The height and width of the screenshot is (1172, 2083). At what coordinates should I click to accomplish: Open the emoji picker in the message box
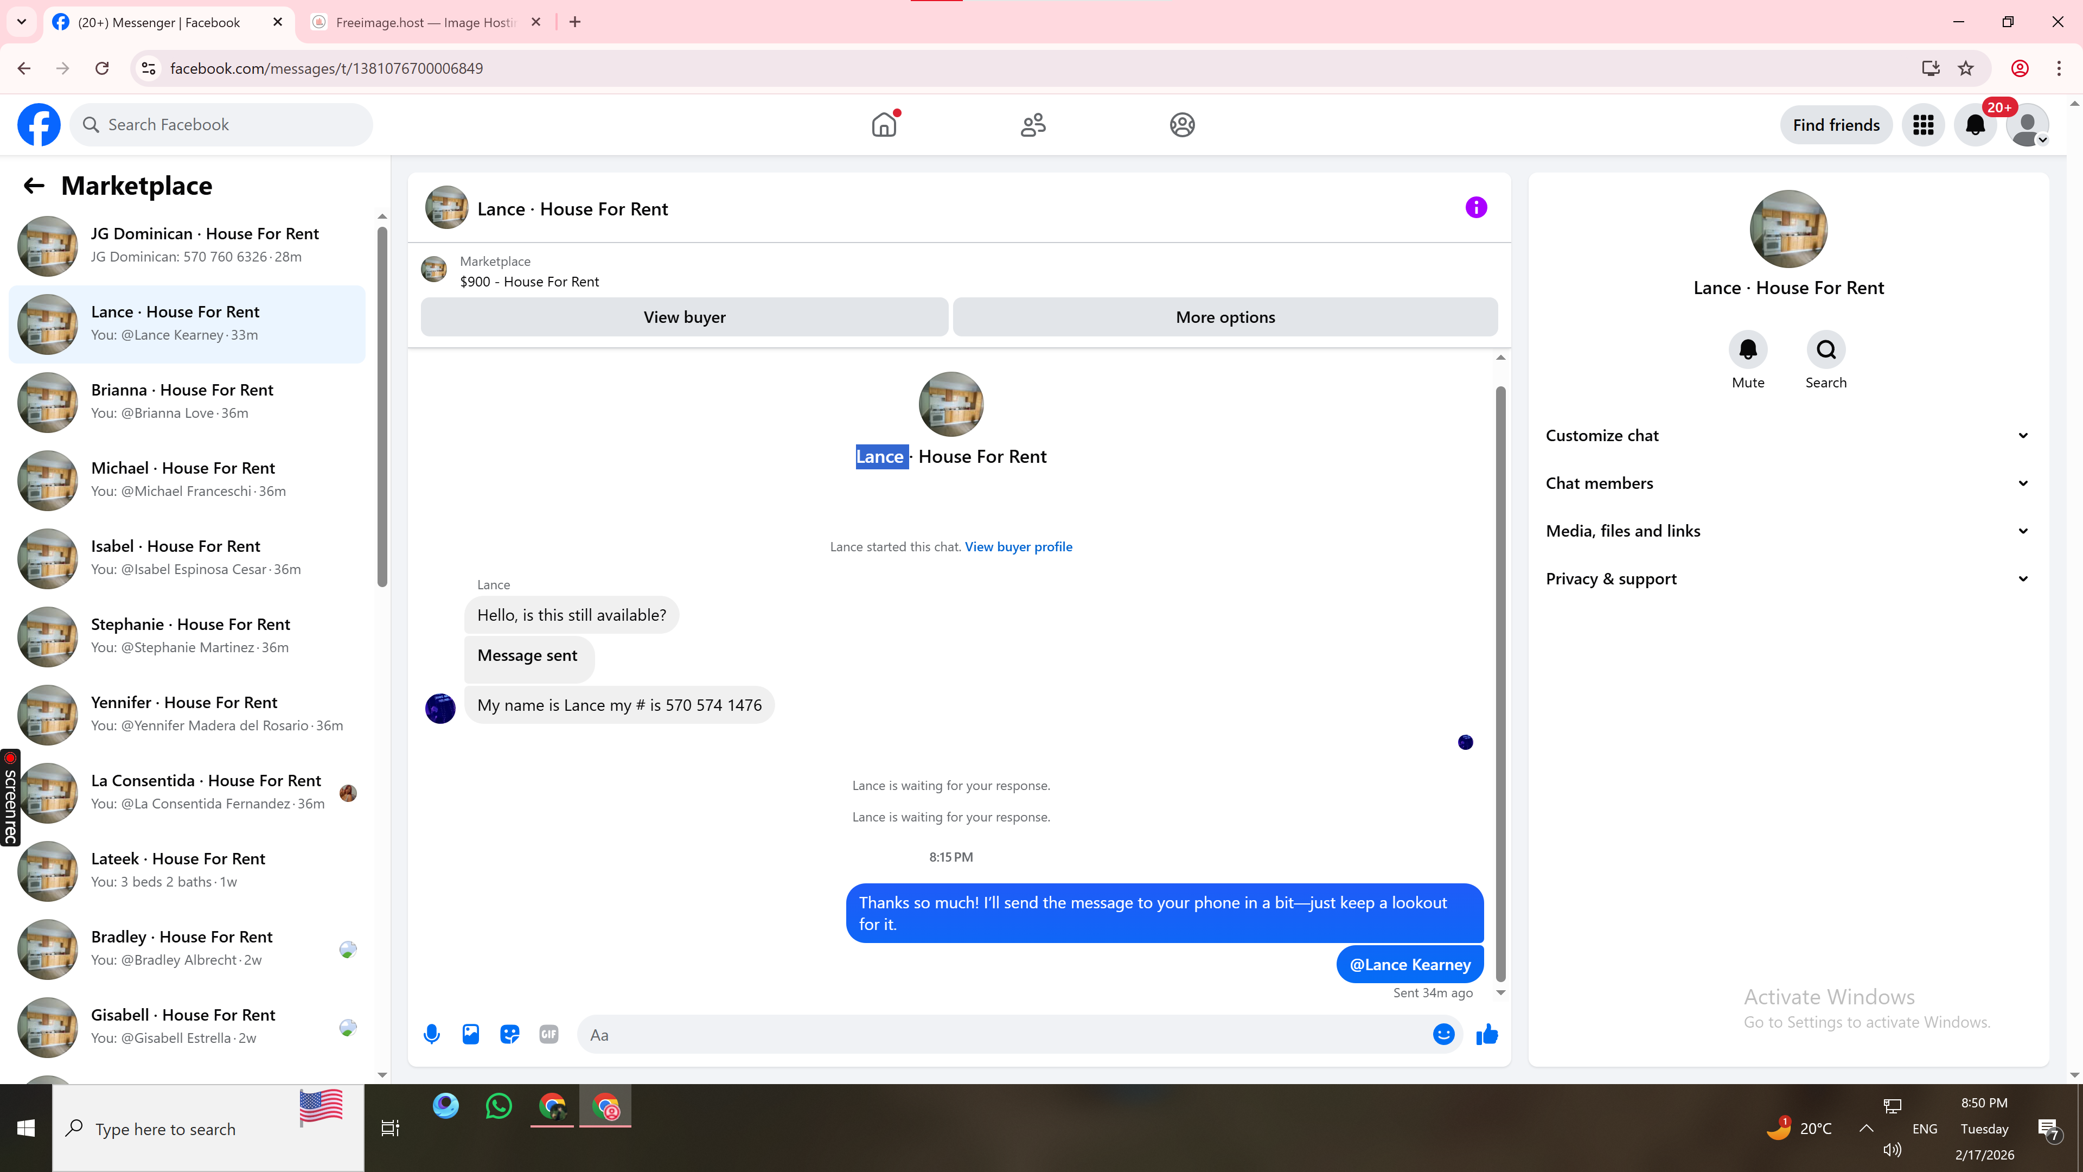pyautogui.click(x=1443, y=1034)
